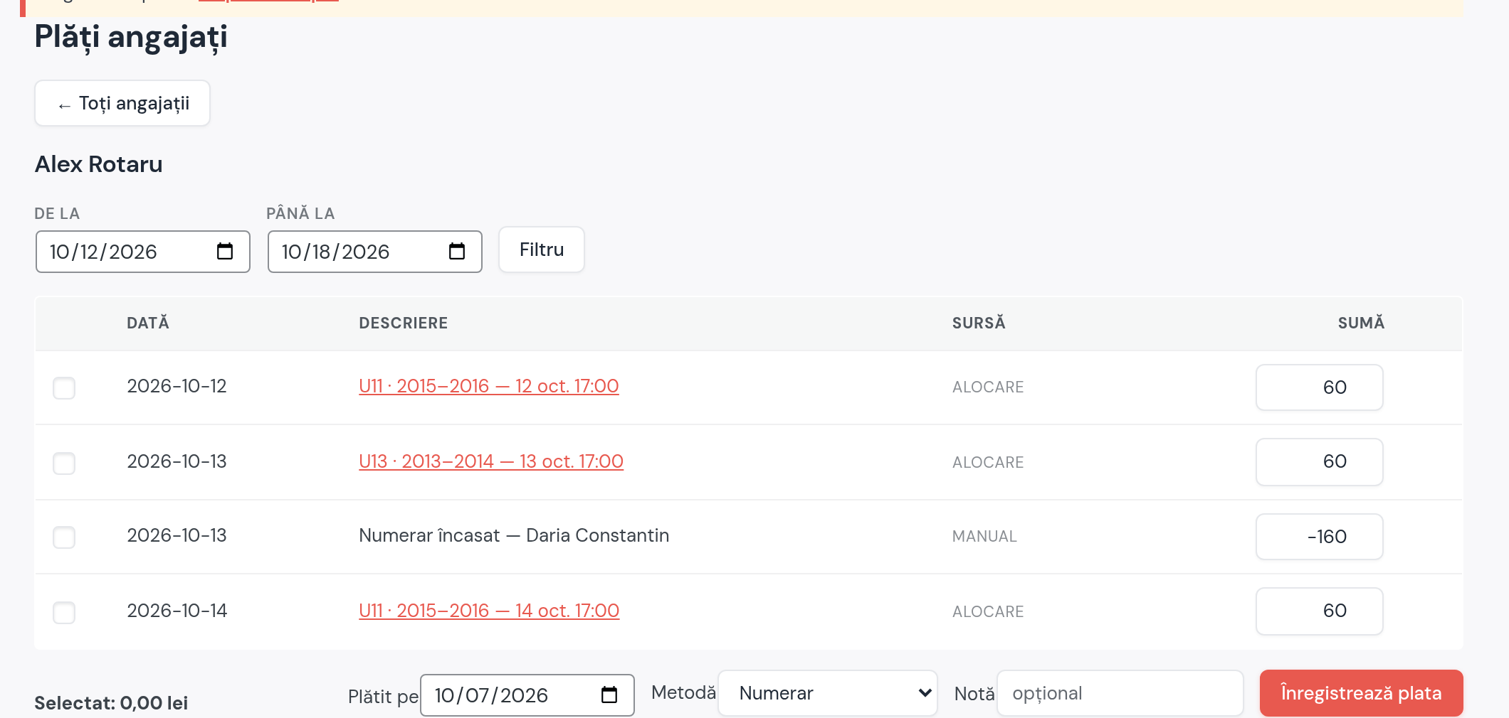1509x718 pixels.
Task: Click the Filtru button
Action: (542, 250)
